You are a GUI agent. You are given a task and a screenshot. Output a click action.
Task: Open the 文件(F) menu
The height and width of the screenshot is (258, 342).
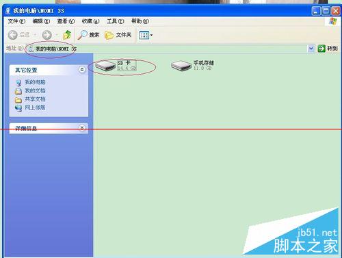pos(16,21)
